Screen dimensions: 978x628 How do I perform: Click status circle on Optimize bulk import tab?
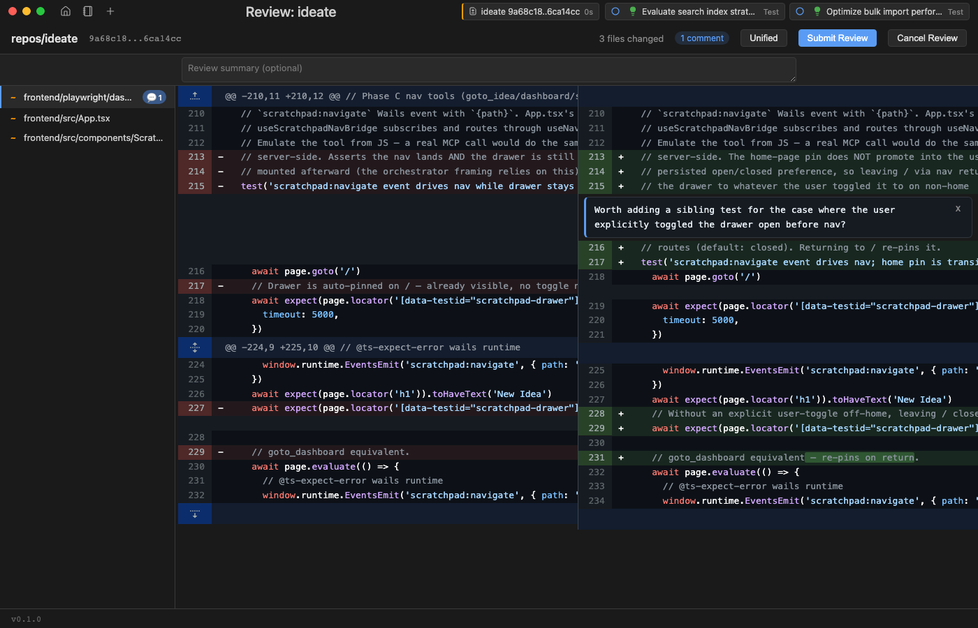coord(800,12)
